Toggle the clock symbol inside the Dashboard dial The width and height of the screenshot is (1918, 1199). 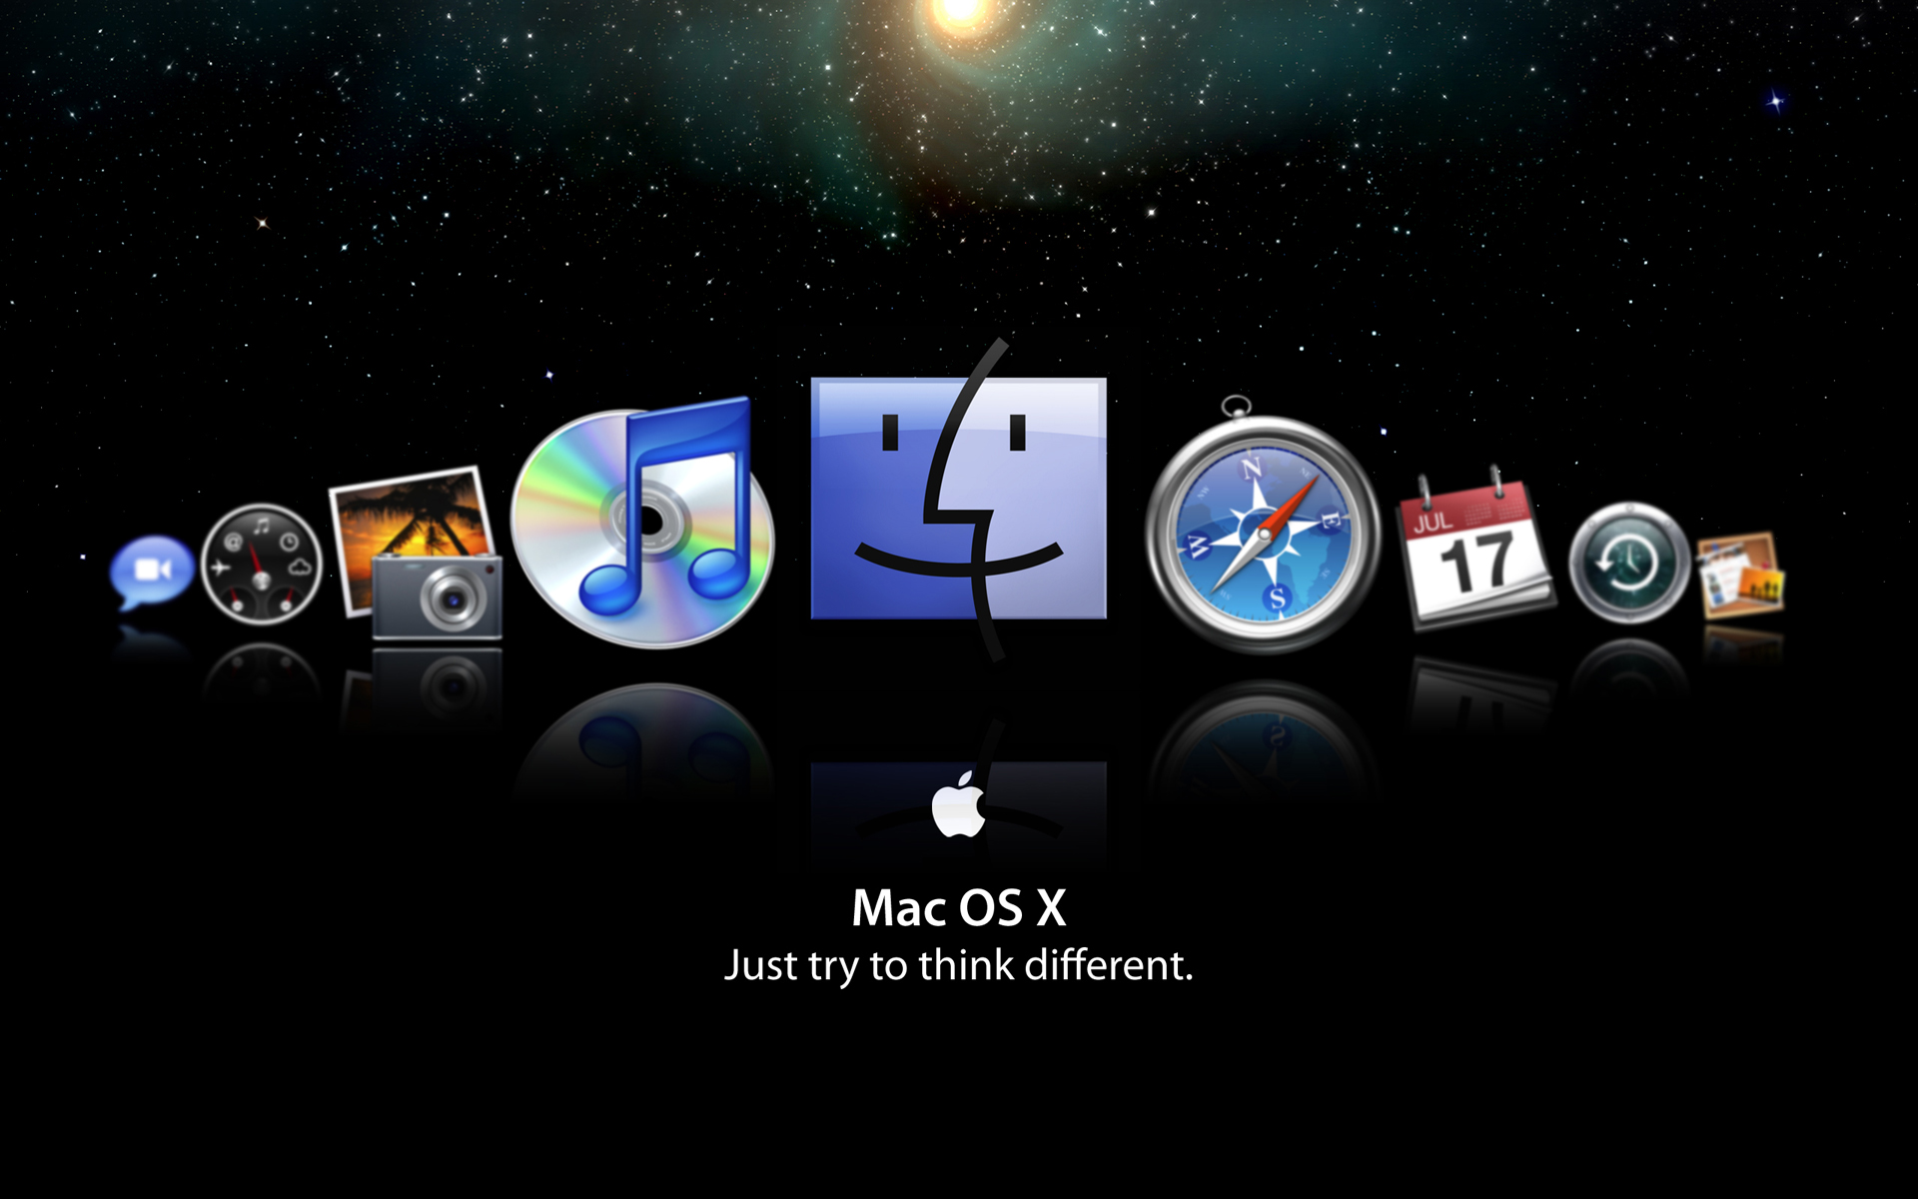click(x=289, y=542)
